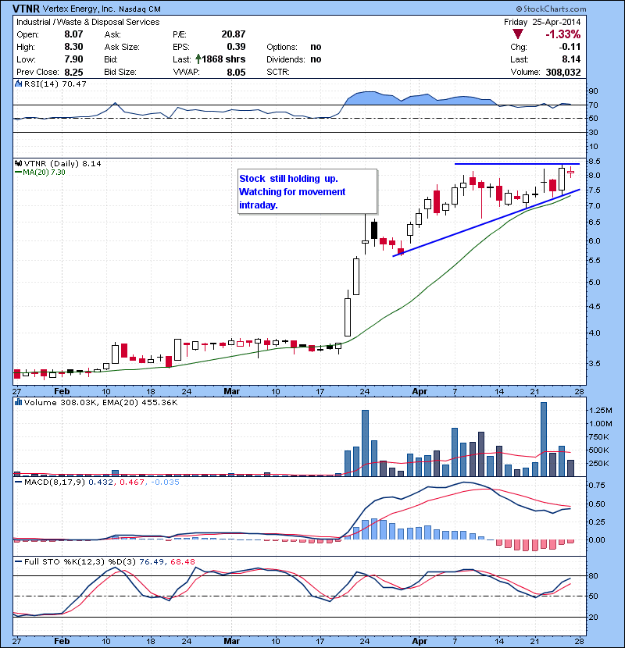Click the stochastic %D value 68.48

(182, 561)
